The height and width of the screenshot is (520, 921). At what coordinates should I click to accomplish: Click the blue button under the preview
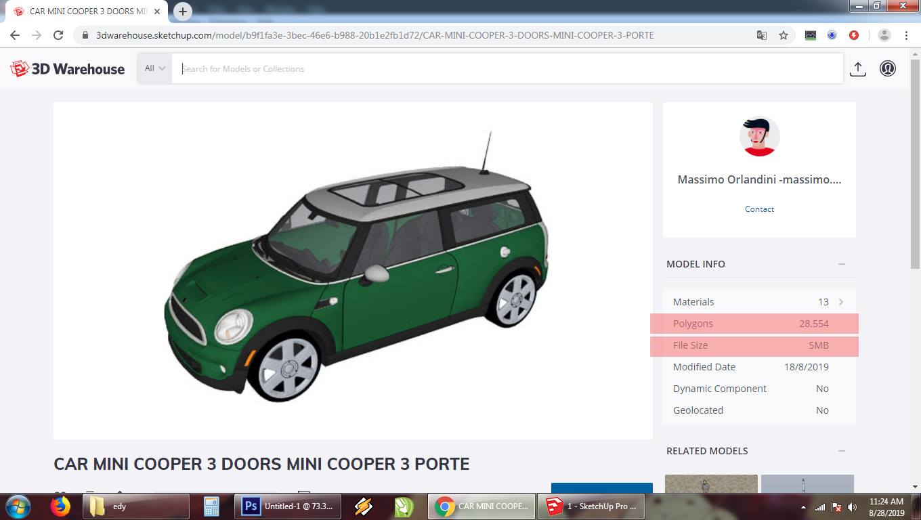602,487
